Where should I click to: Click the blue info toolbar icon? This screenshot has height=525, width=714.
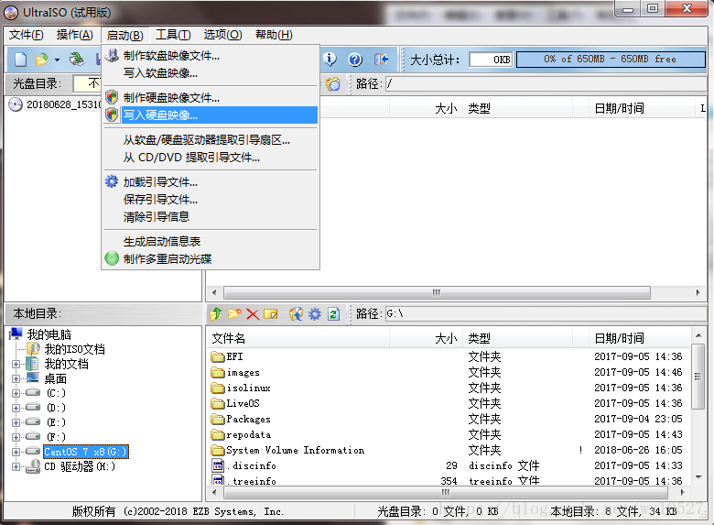(x=330, y=59)
